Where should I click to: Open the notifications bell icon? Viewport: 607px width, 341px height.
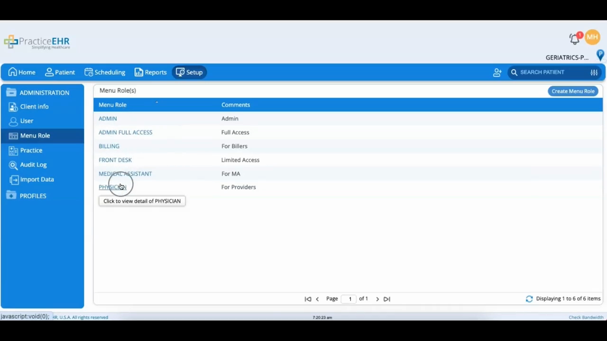coord(575,39)
